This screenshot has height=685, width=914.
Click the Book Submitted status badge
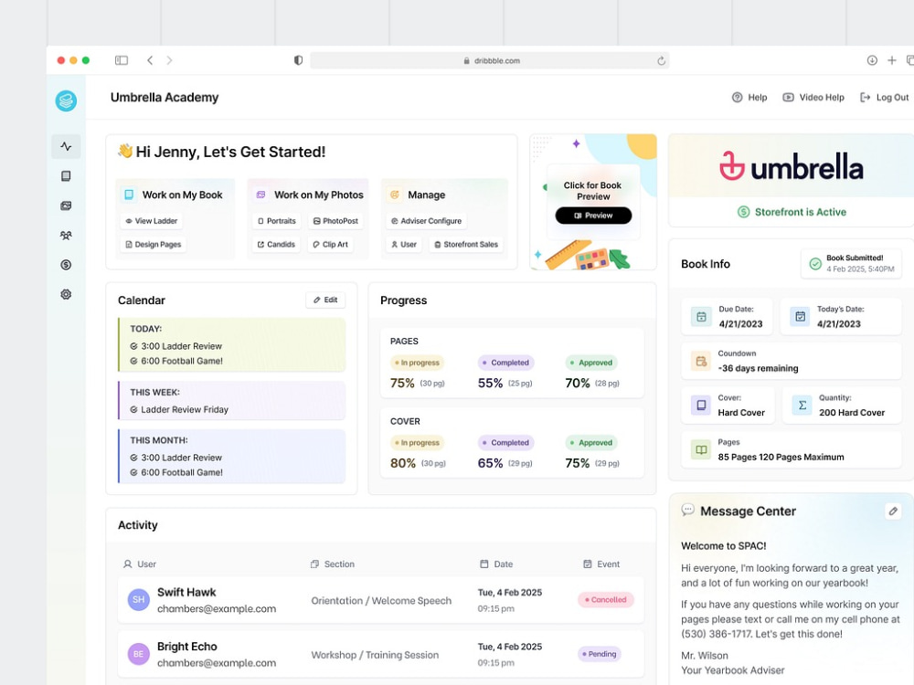tap(851, 263)
